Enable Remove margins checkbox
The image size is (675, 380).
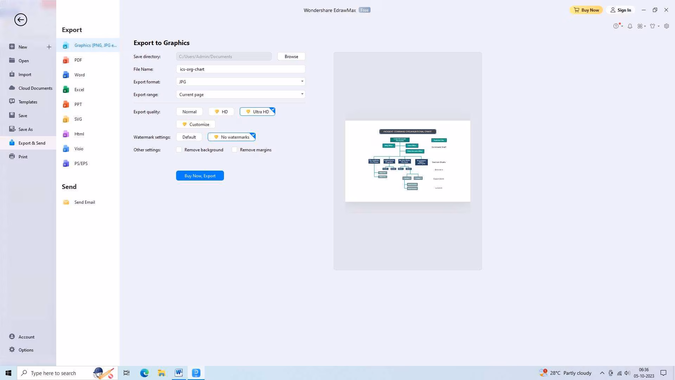[x=235, y=150]
